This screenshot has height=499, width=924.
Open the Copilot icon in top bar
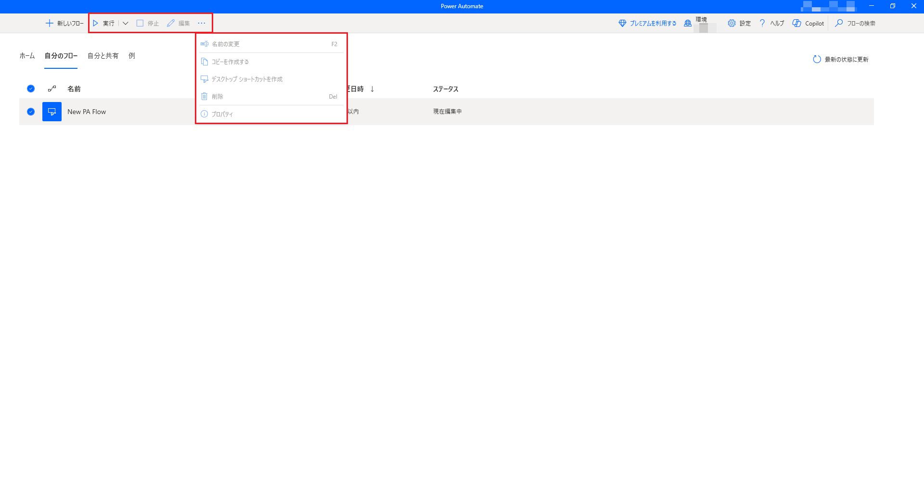point(797,23)
